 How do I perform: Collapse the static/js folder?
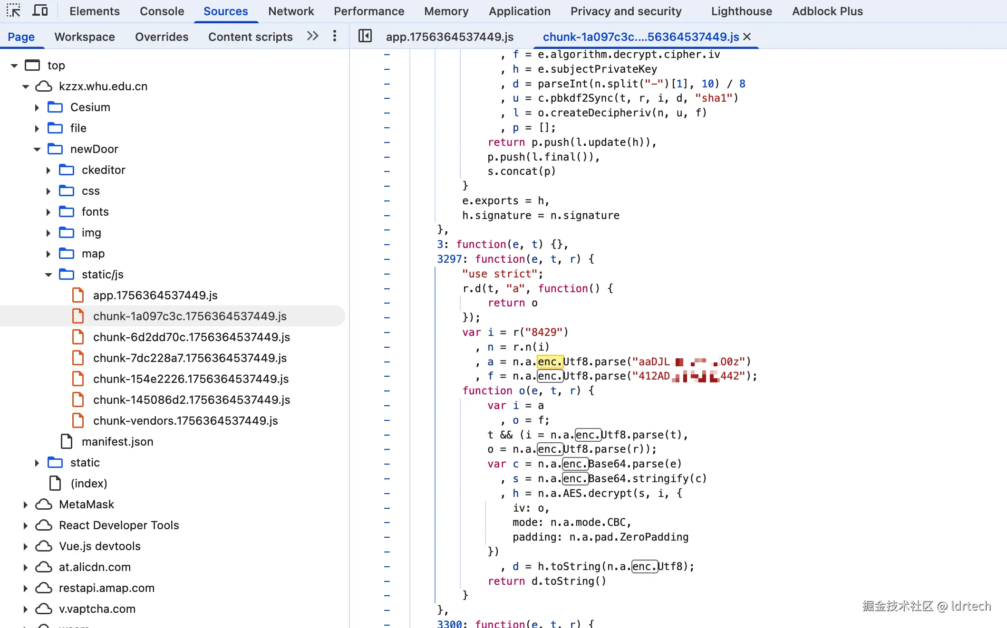pos(48,275)
